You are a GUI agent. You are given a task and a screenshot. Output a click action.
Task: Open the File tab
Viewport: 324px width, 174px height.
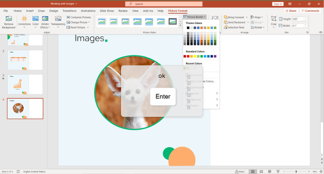coord(6,11)
